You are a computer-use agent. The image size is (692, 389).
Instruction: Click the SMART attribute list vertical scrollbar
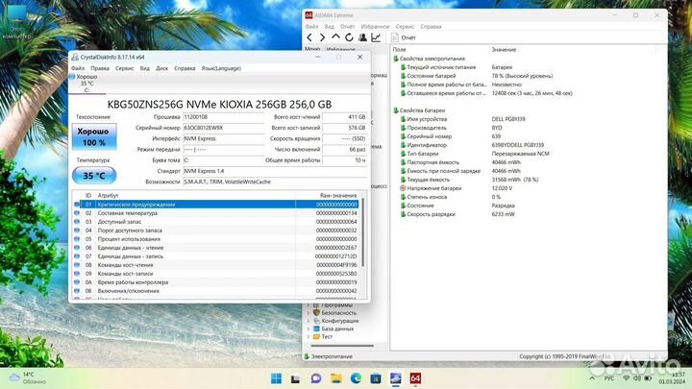click(363, 232)
